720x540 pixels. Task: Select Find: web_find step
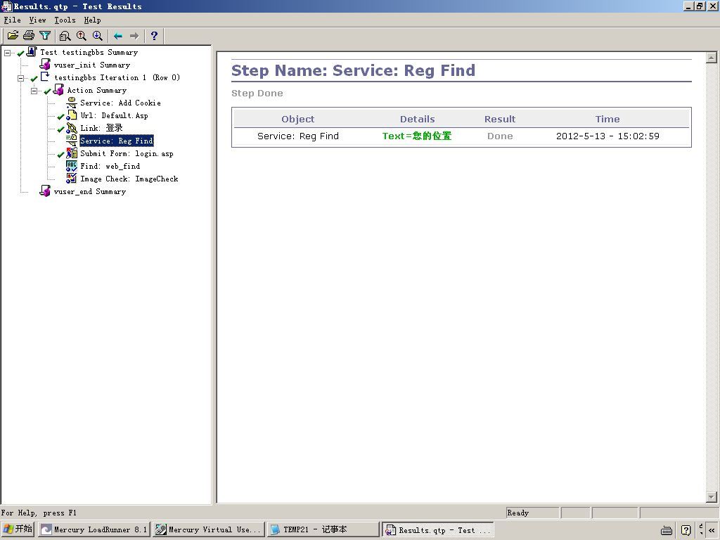pos(110,166)
